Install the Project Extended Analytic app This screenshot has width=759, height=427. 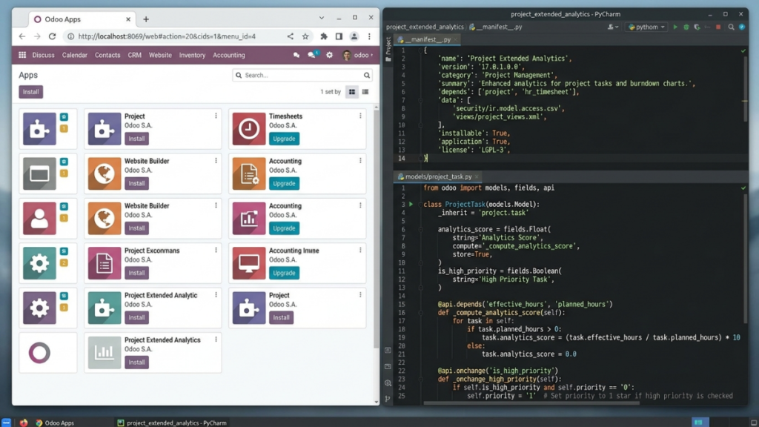click(x=136, y=317)
